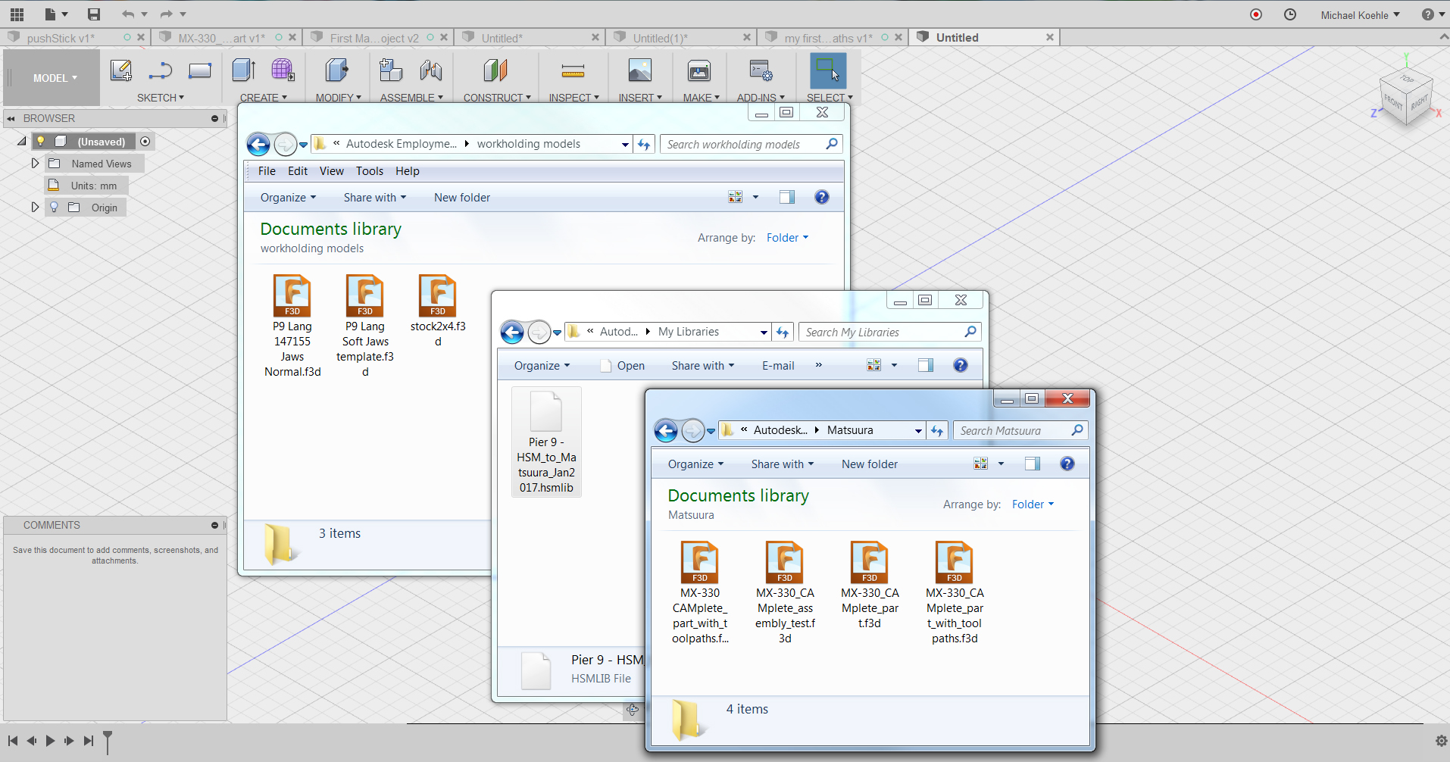Viewport: 1450px width, 762px height.
Task: Toggle the Origin folder lightbulb visibility
Action: click(x=54, y=207)
